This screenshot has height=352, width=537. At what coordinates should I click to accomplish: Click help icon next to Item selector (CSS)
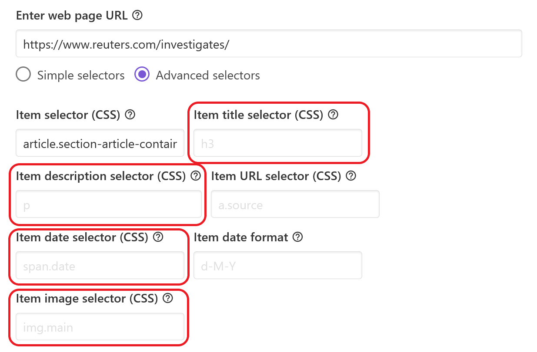[130, 115]
